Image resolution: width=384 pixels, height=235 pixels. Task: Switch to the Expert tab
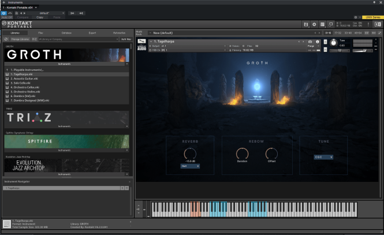92,33
